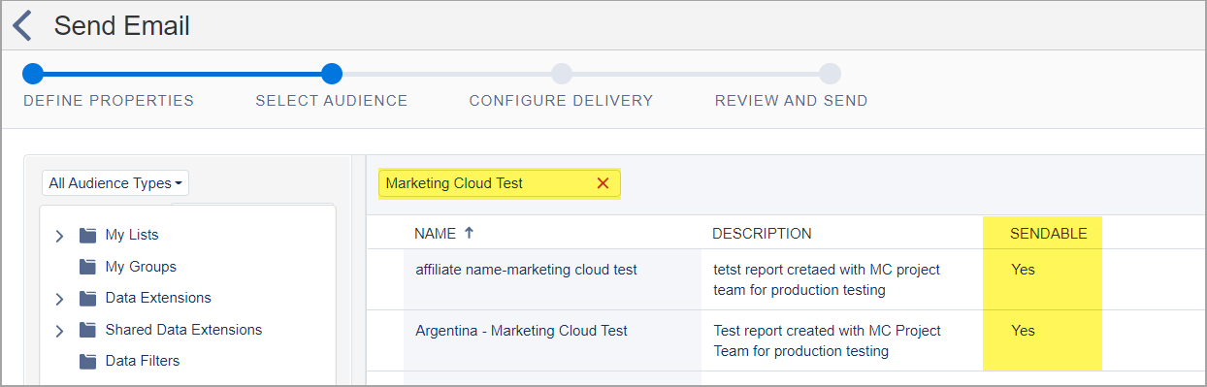1207x387 pixels.
Task: Go back using the left arrow icon
Action: pyautogui.click(x=22, y=26)
